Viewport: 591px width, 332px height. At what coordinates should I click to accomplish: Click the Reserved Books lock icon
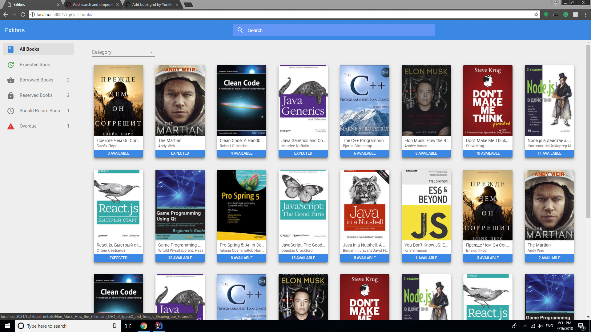tap(11, 95)
